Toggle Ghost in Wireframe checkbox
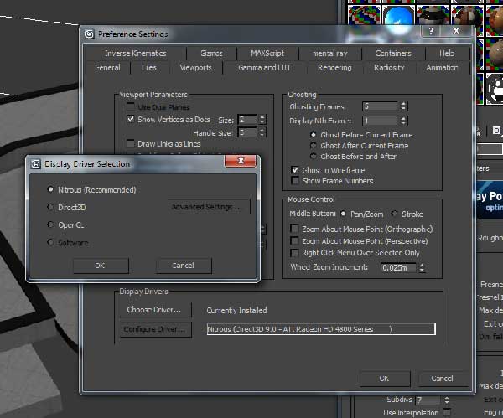 (295, 169)
